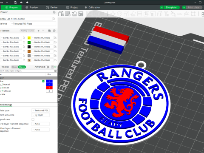This screenshot has height=153, width=204.
Task: Edit preset icon for filament 2 row
Action: [x=55, y=38]
